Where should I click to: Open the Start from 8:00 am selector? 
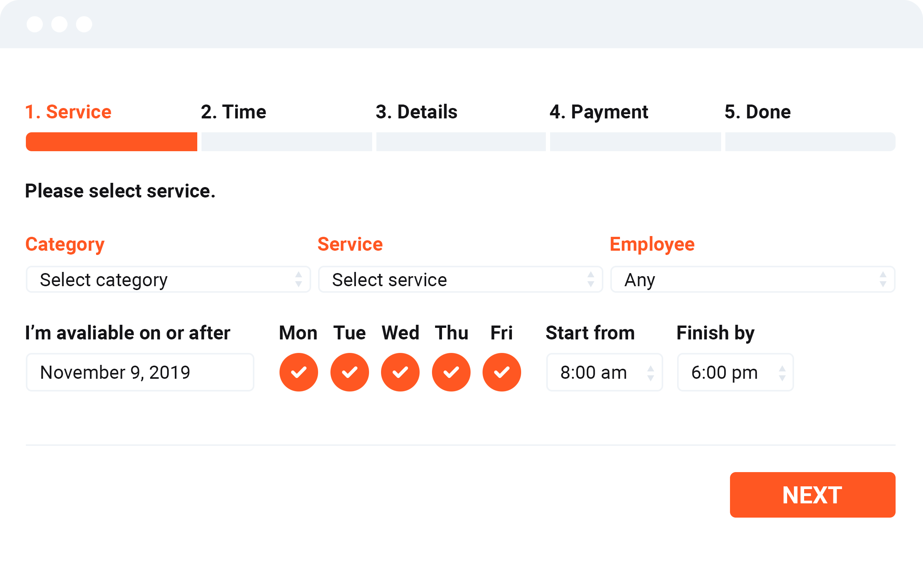[x=605, y=372]
